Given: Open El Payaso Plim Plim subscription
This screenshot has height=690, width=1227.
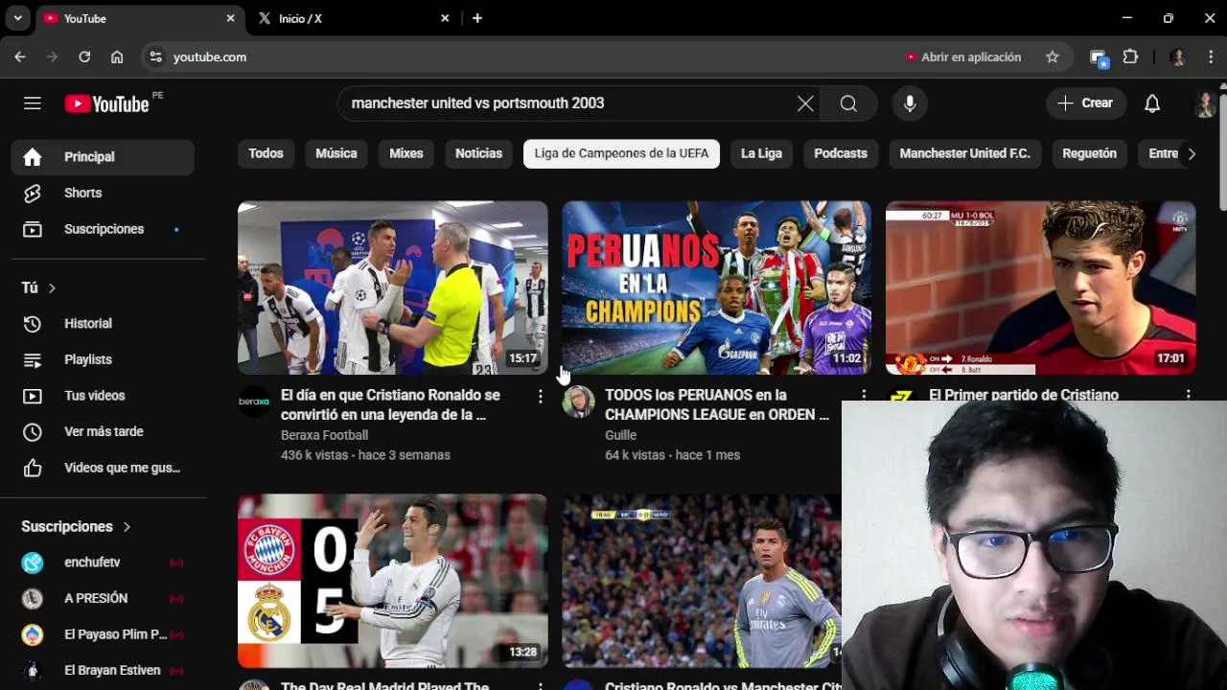Looking at the screenshot, I should point(103,634).
